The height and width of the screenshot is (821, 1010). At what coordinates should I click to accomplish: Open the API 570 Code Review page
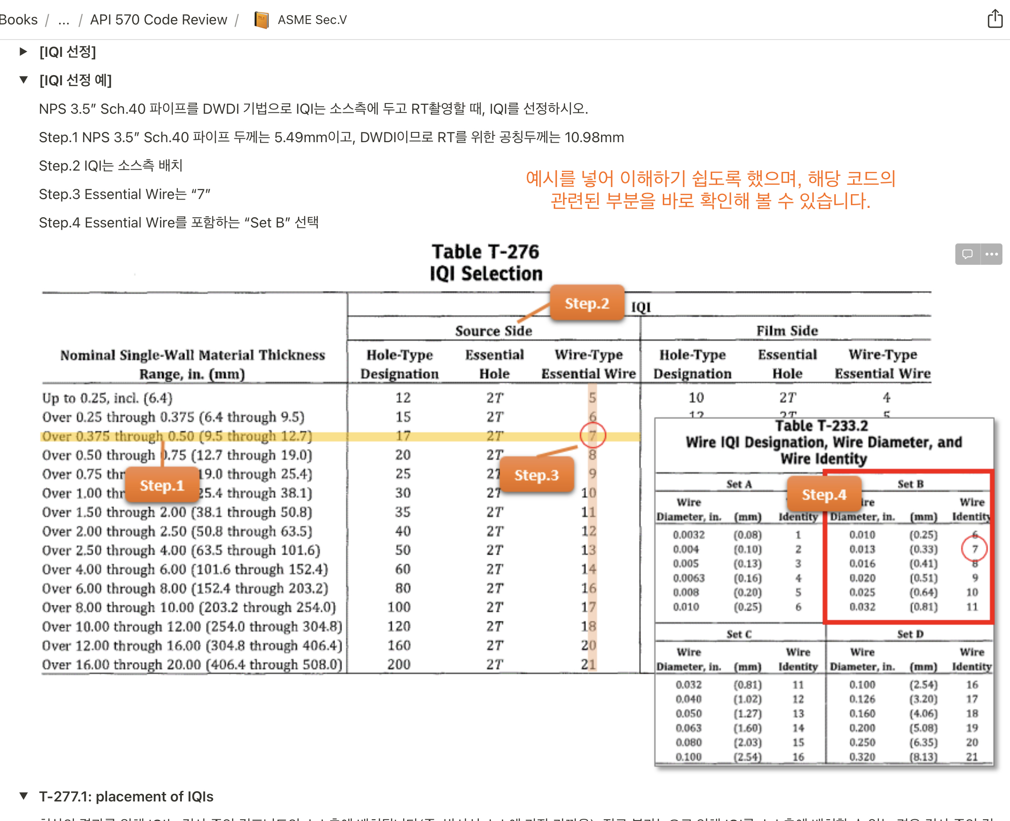coord(158,20)
